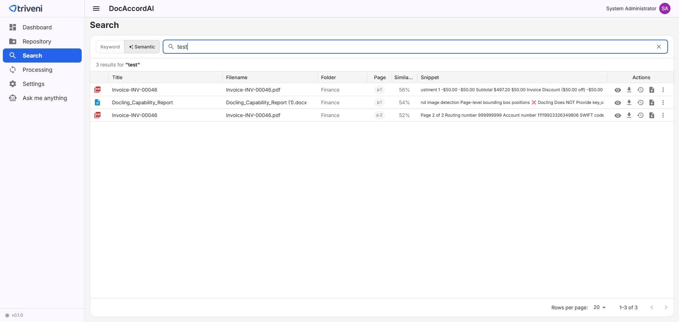This screenshot has height=322, width=679.
Task: Click PDF icon of Invoice-INV-00046 52% row
Action: 98,115
